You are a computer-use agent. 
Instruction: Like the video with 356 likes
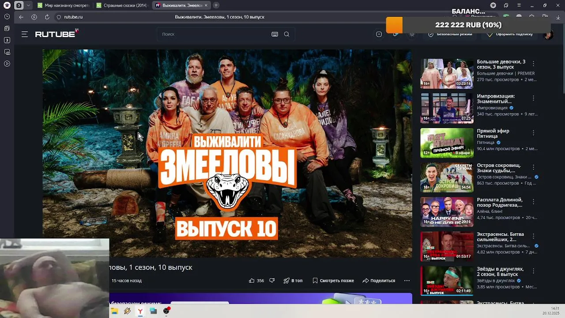[256, 280]
